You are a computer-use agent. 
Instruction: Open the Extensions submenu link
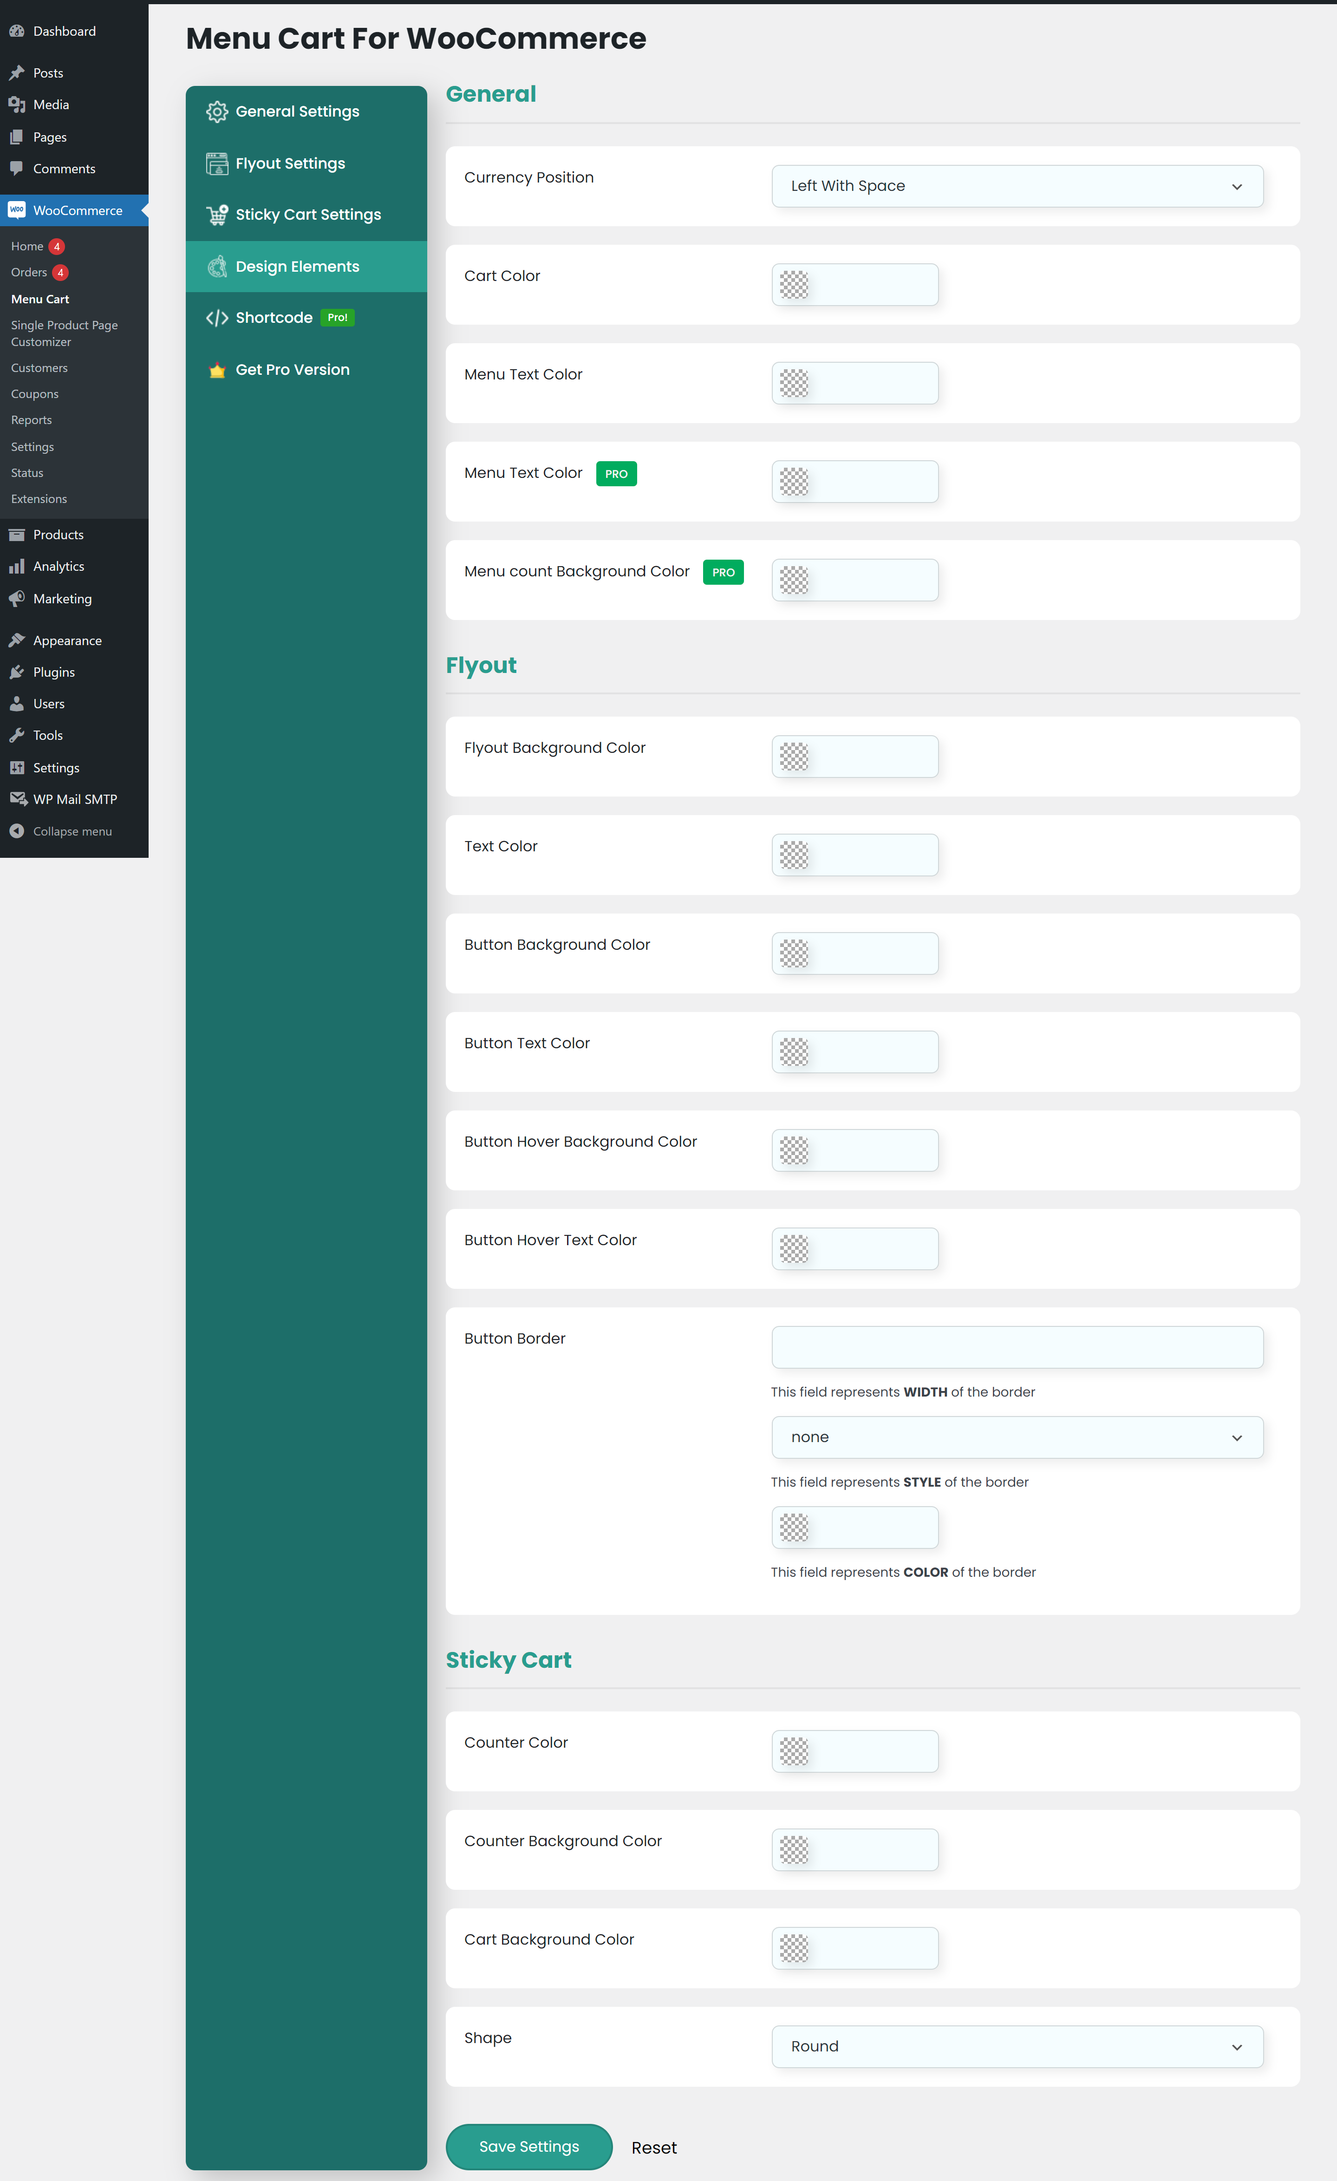tap(39, 499)
